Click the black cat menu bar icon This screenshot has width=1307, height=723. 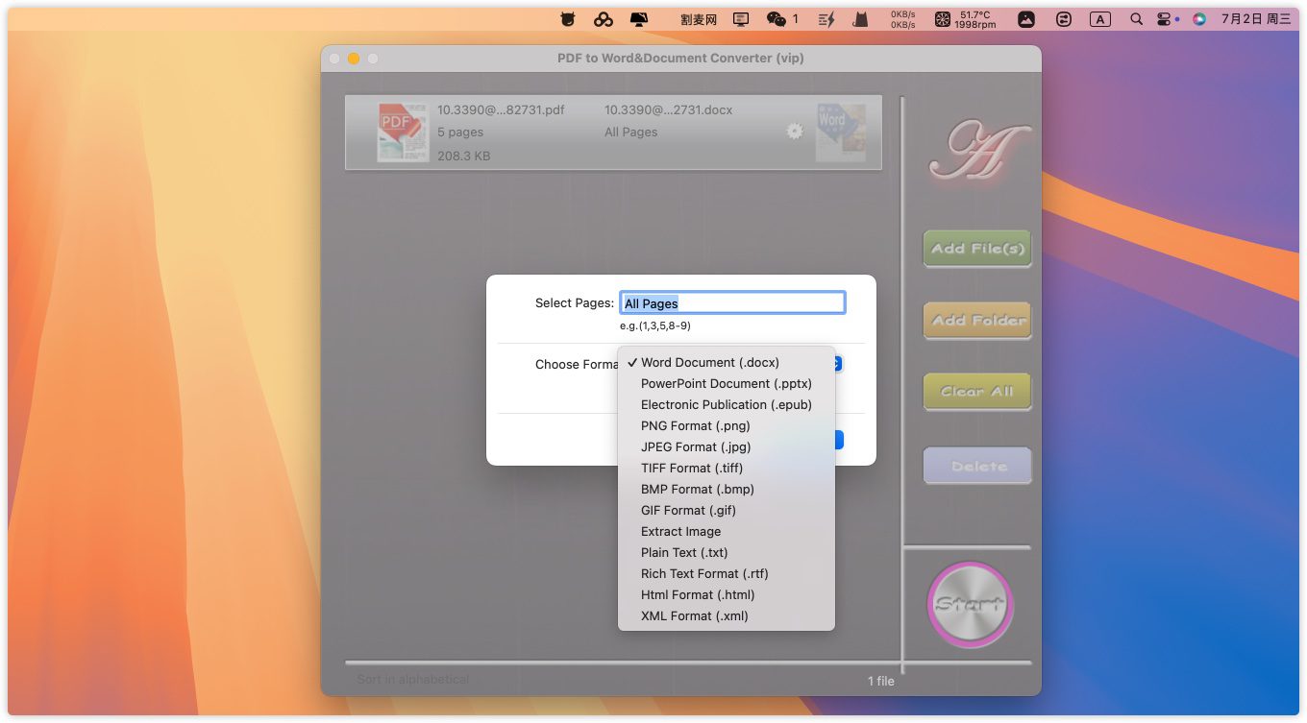[862, 18]
